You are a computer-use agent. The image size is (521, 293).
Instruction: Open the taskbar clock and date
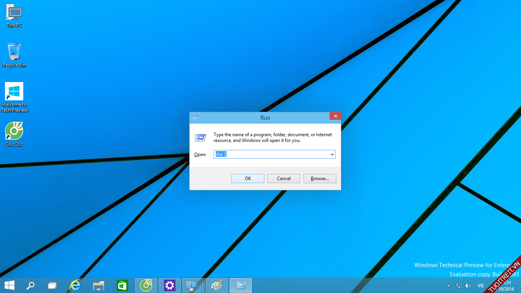506,286
